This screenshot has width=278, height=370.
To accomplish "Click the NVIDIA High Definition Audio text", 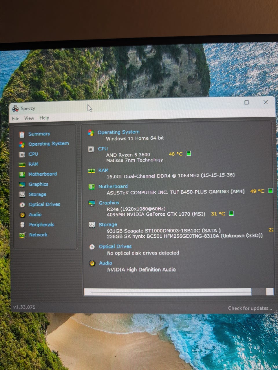I will pyautogui.click(x=141, y=270).
